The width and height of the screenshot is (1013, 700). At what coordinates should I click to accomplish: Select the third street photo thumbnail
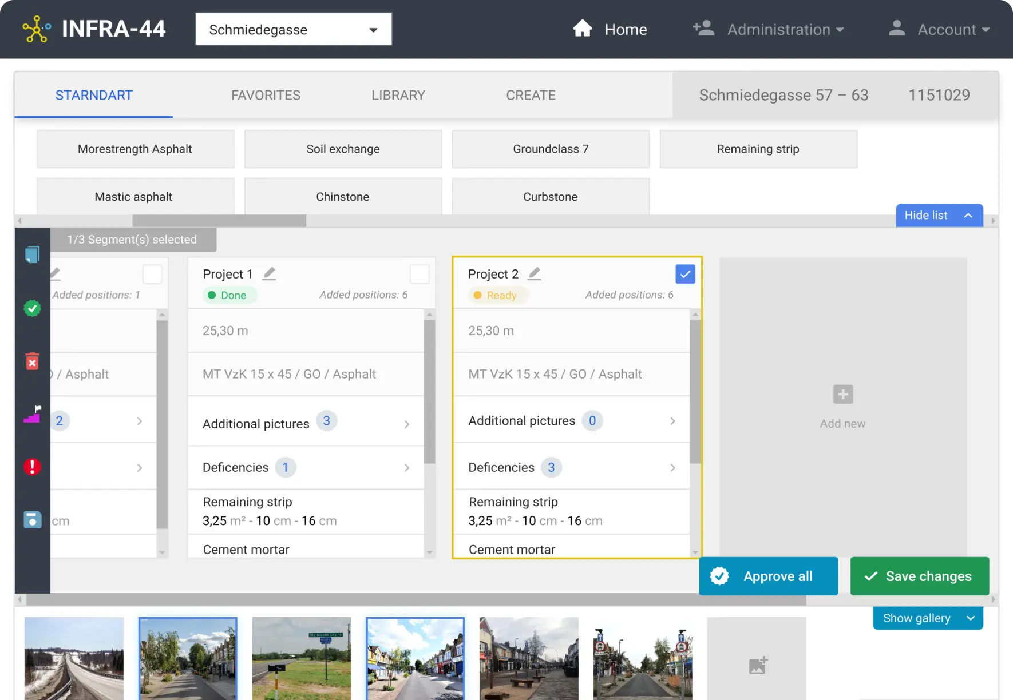coord(302,659)
